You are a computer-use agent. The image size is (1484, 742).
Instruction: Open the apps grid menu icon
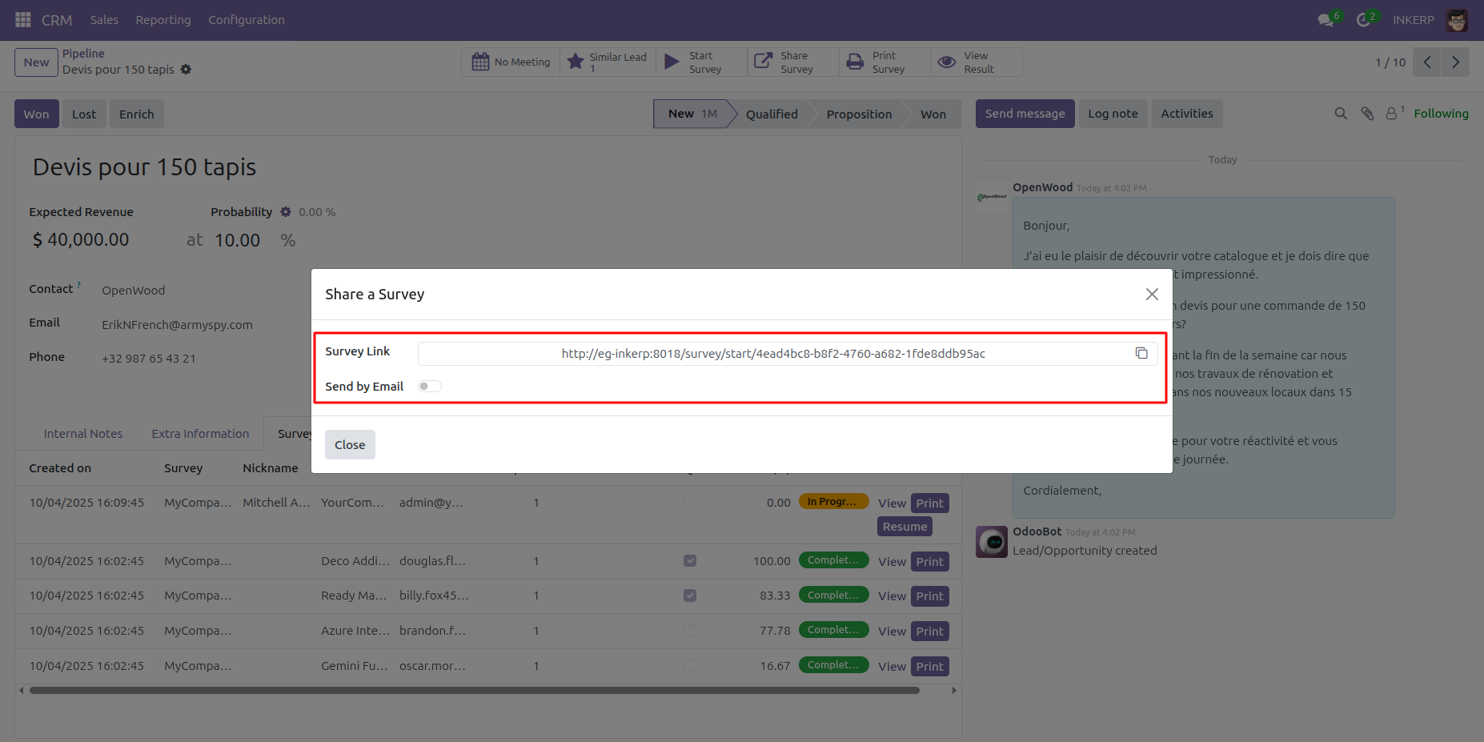pyautogui.click(x=23, y=19)
